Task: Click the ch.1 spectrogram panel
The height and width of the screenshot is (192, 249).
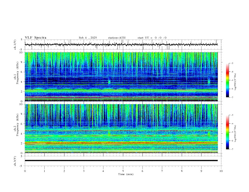Action: [121, 77]
